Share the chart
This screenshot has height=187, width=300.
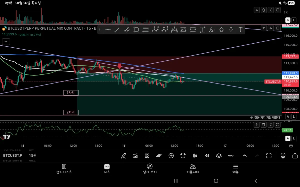coord(295,156)
